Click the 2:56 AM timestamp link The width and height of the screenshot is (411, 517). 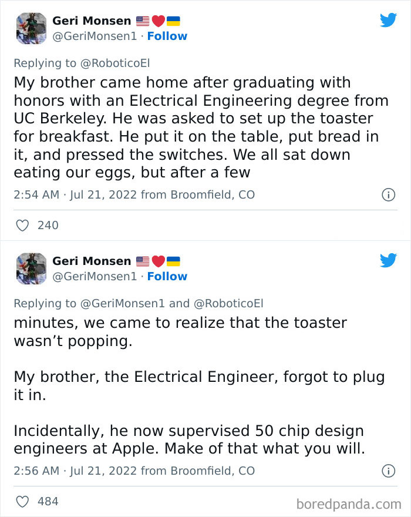(x=36, y=471)
